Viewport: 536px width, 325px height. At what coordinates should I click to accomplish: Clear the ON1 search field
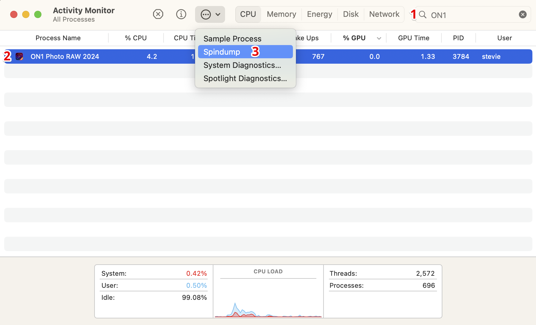(x=523, y=14)
